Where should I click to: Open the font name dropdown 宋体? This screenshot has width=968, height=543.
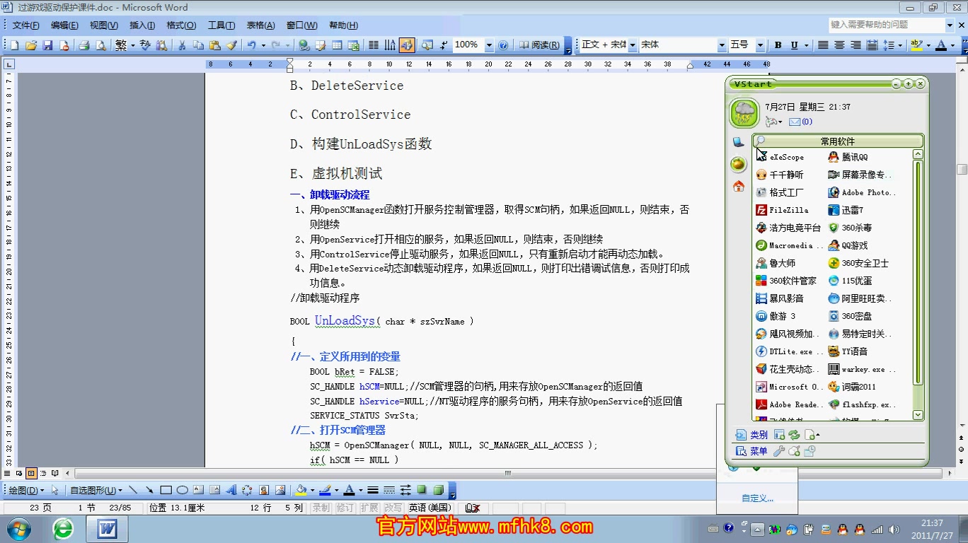tap(722, 45)
